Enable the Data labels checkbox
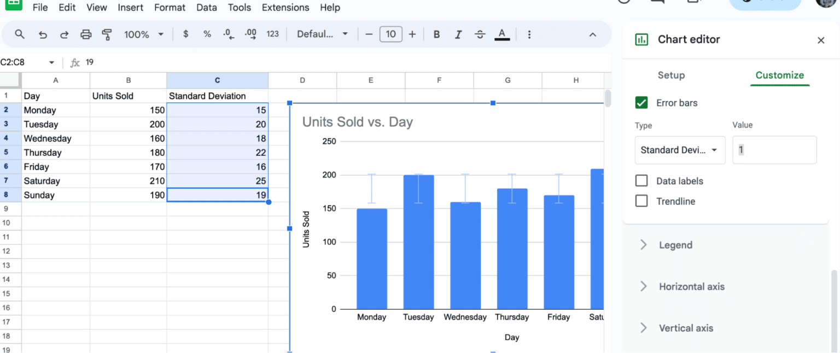Screen dimensions: 840x353 coord(641,181)
